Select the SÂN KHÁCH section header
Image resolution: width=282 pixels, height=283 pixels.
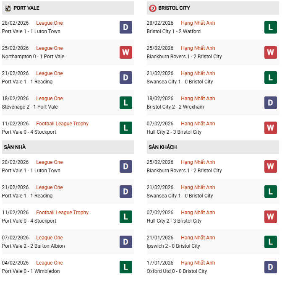tap(162, 147)
